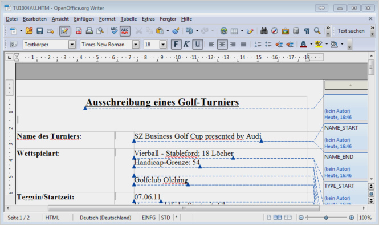Print the file directly icon
The height and width of the screenshot is (225, 379).
89,31
